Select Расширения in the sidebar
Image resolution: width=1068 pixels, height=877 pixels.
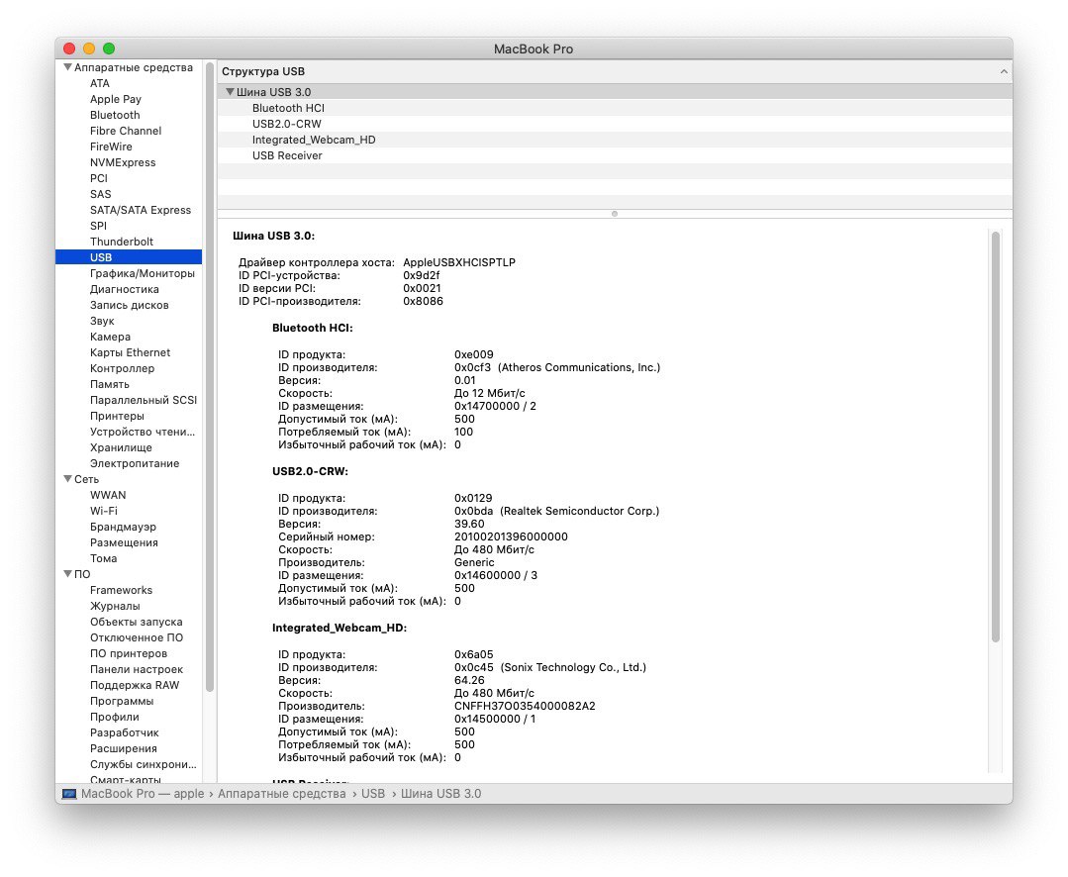(x=124, y=748)
